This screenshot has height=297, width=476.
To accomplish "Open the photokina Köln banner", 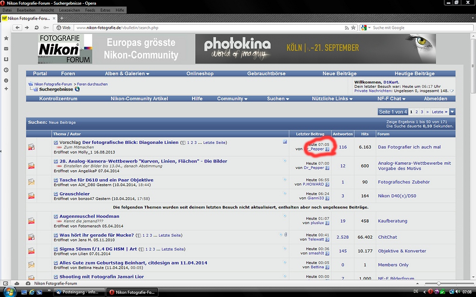I will (316, 49).
